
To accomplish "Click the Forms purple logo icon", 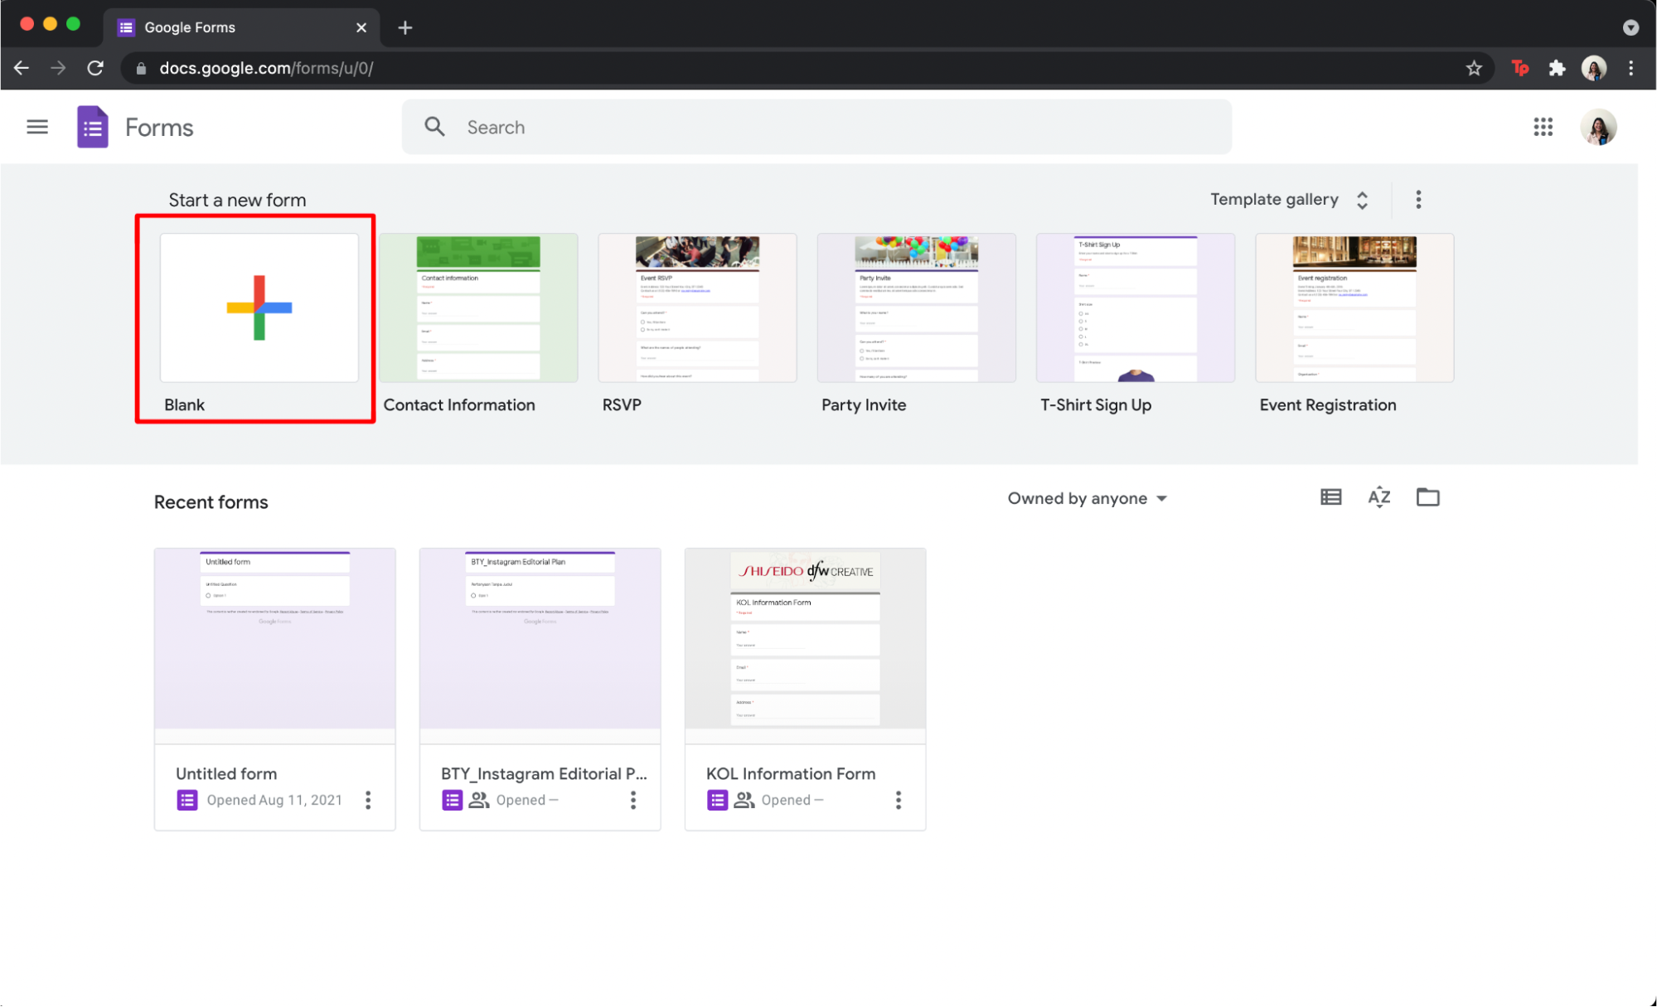I will click(x=92, y=126).
